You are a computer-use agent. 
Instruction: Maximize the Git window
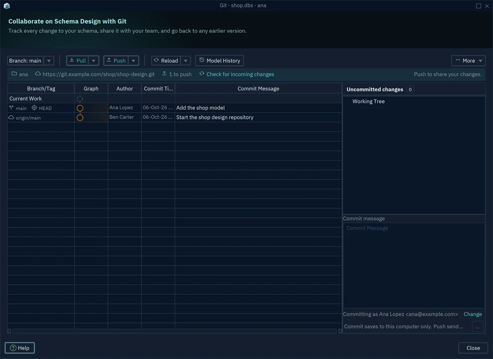pos(479,6)
